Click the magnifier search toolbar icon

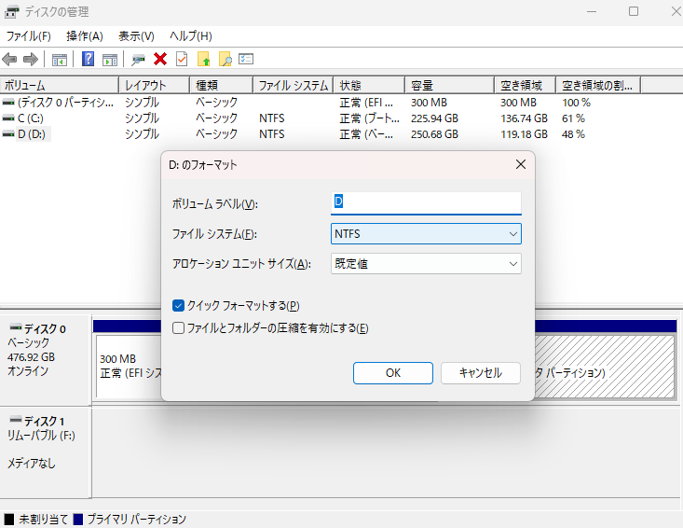[x=225, y=59]
